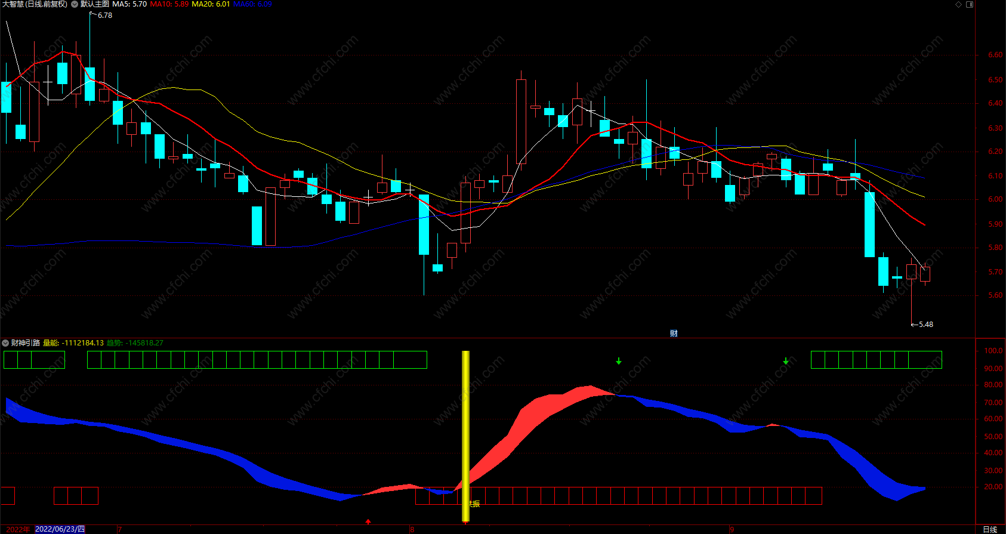The image size is (1006, 534).
Task: Select the MA20: 6.01 indicator label
Action: pyautogui.click(x=211, y=4)
